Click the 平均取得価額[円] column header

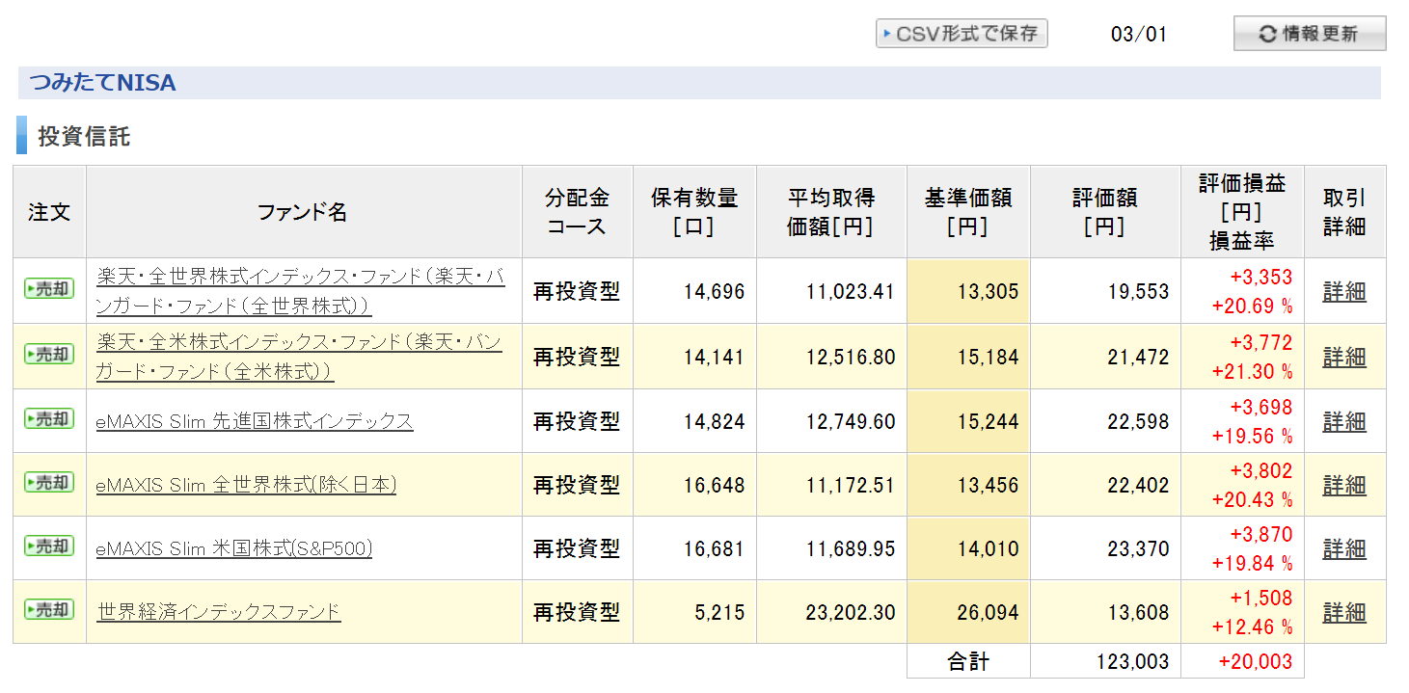tap(831, 212)
